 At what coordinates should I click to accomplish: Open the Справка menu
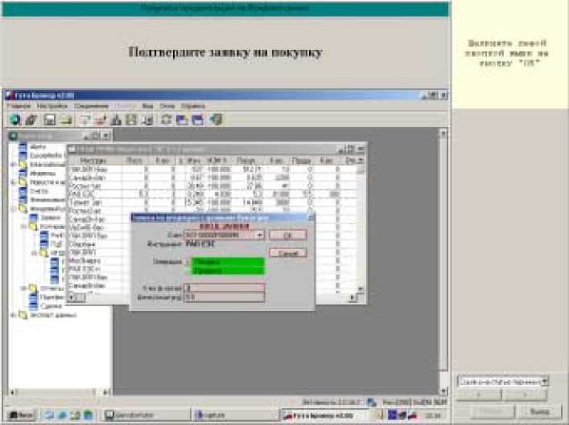pyautogui.click(x=193, y=106)
